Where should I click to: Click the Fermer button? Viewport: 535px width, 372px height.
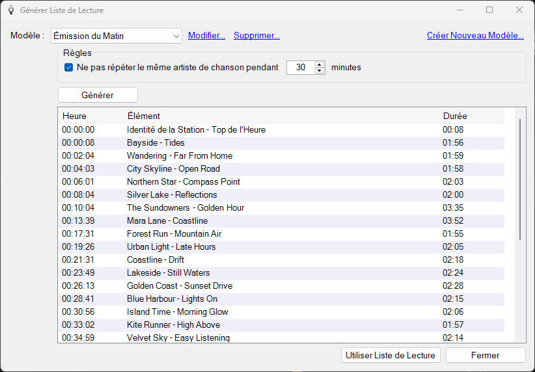[486, 355]
